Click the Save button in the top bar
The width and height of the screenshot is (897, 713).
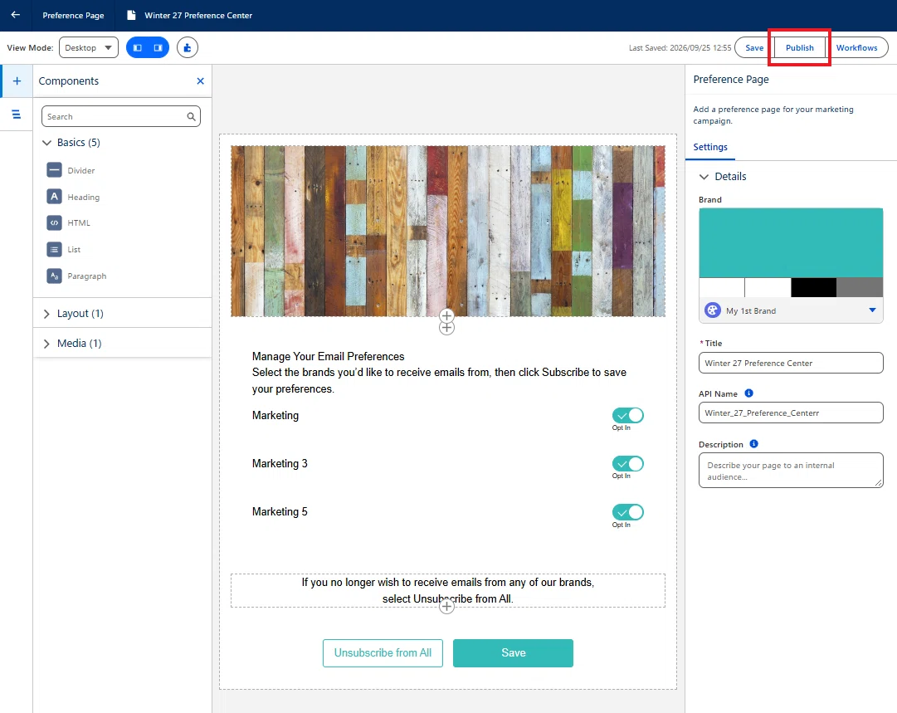click(x=754, y=47)
